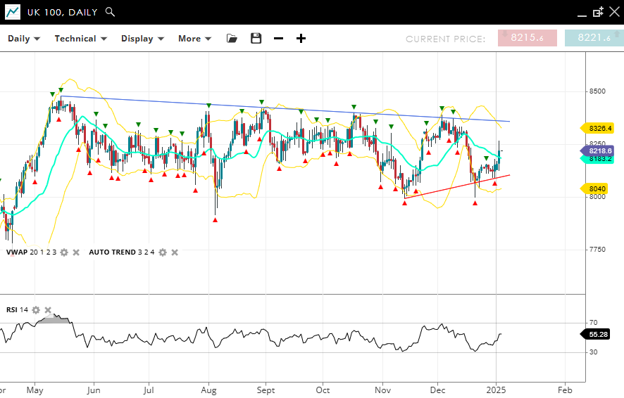Open the More menu

[x=194, y=39]
